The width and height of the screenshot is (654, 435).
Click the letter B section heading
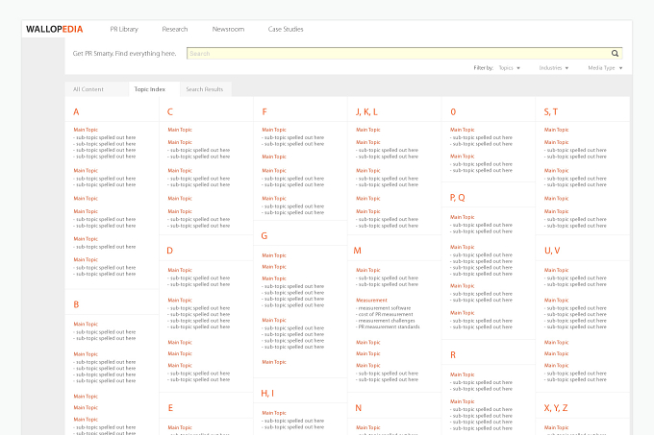pyautogui.click(x=76, y=304)
